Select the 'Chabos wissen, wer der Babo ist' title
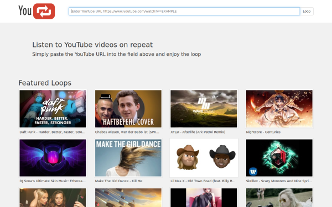 [x=127, y=132]
